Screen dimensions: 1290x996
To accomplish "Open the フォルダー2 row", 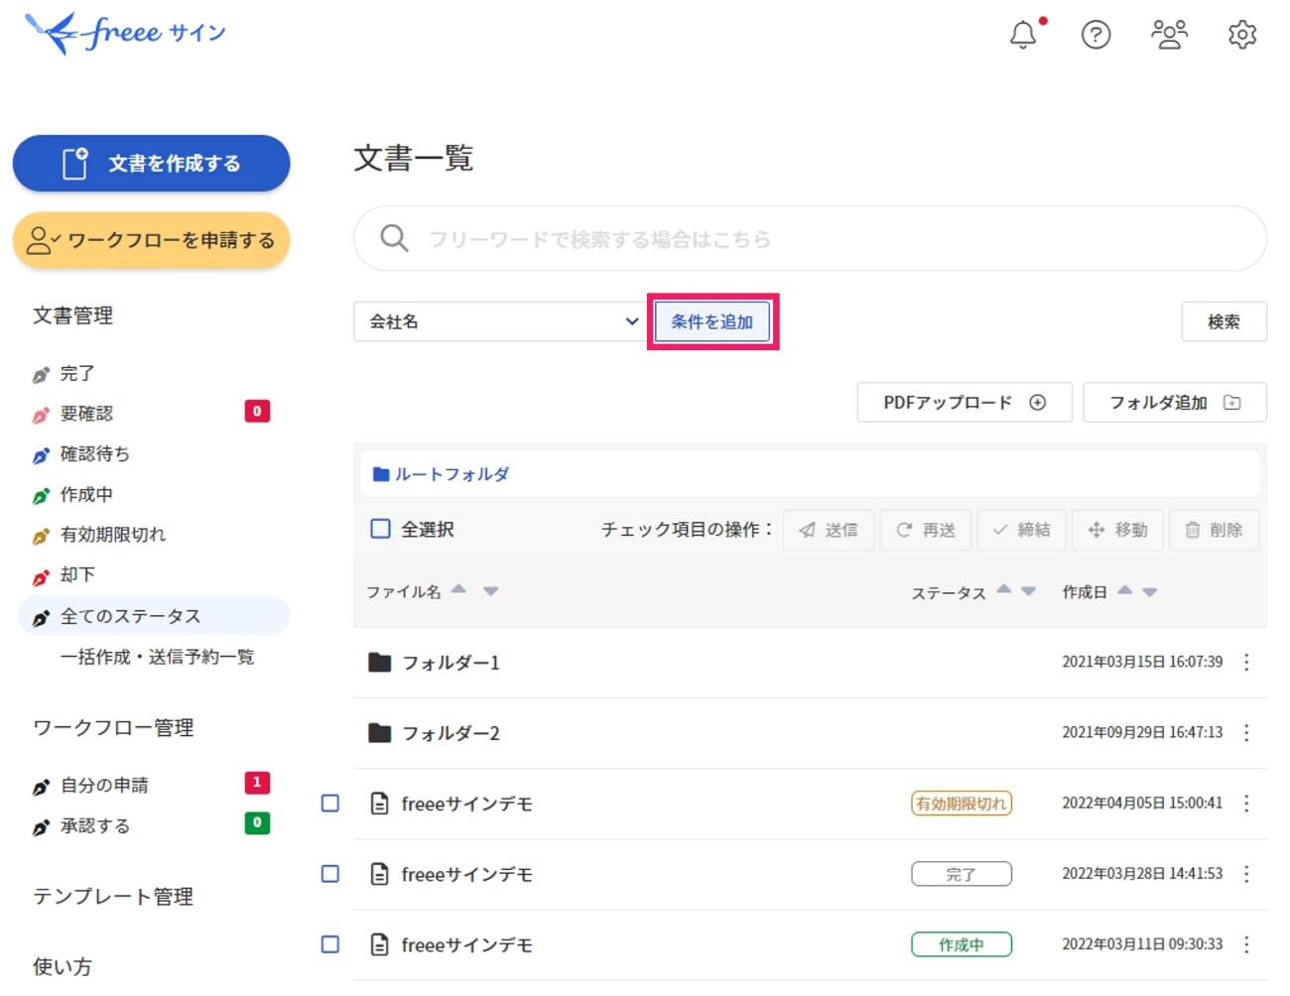I will coord(810,732).
